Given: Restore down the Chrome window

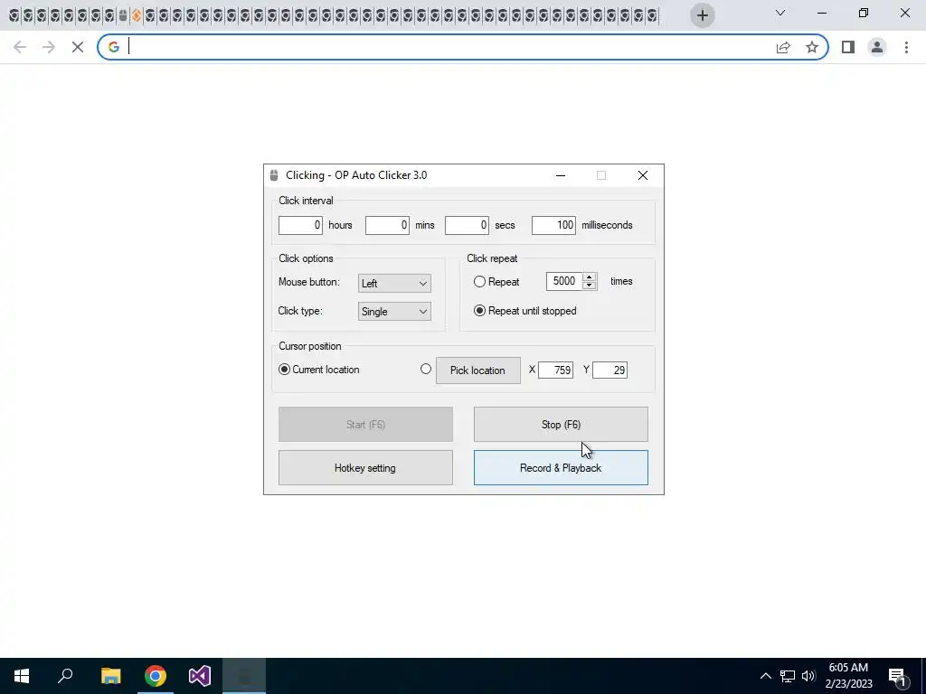Looking at the screenshot, I should (864, 13).
